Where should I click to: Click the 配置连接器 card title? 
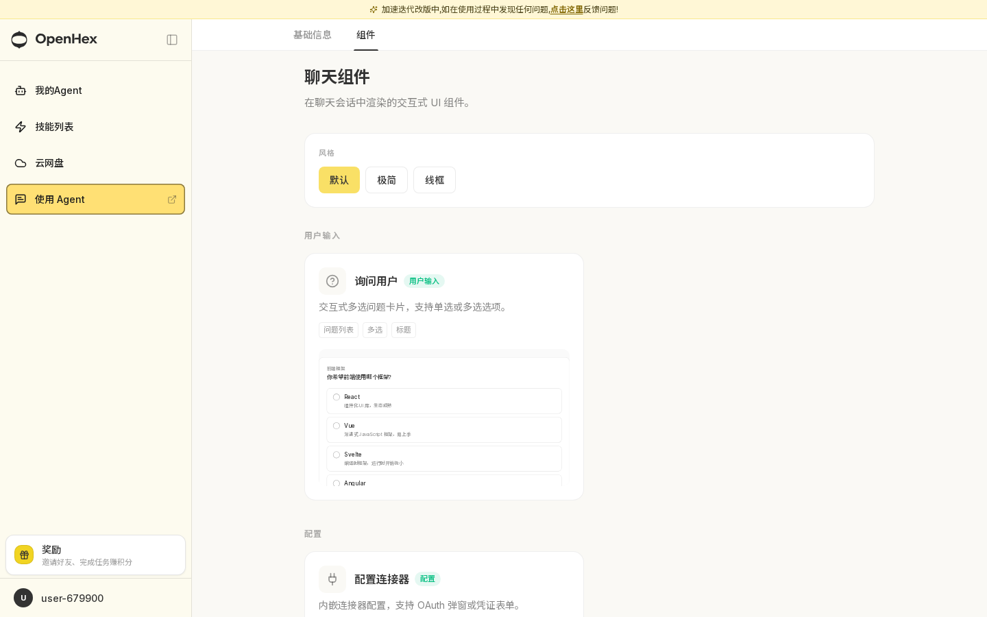[x=382, y=579]
